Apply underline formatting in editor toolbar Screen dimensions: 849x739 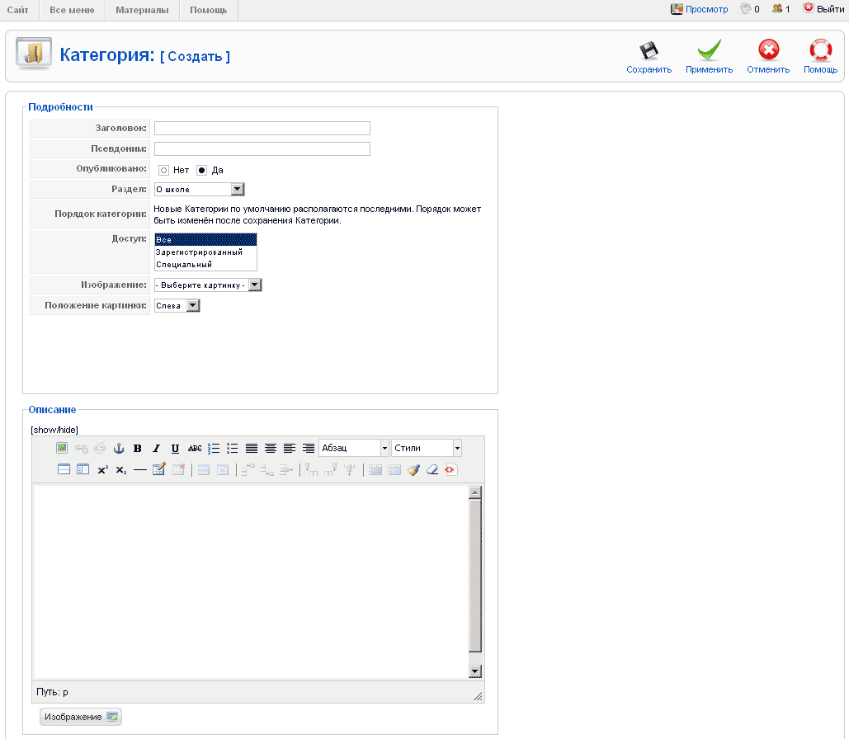click(x=175, y=449)
